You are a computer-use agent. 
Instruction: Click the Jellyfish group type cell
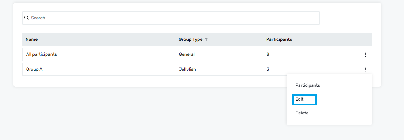187,69
